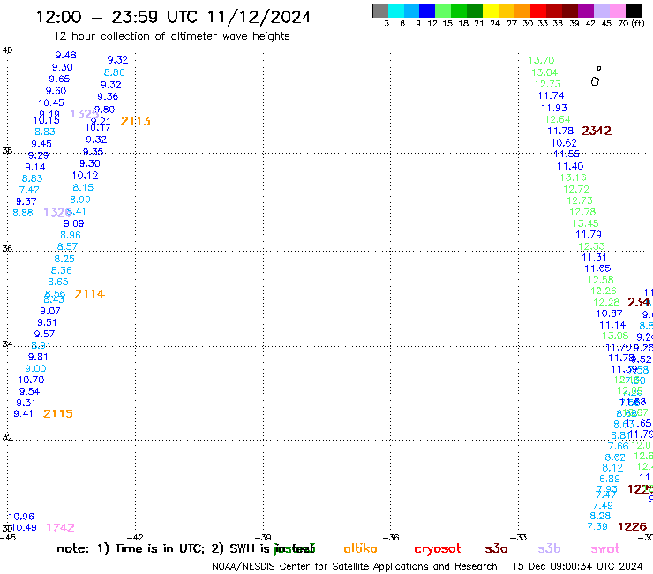Click the wave height value '9.65'
The width and height of the screenshot is (653, 574).
pyautogui.click(x=59, y=79)
